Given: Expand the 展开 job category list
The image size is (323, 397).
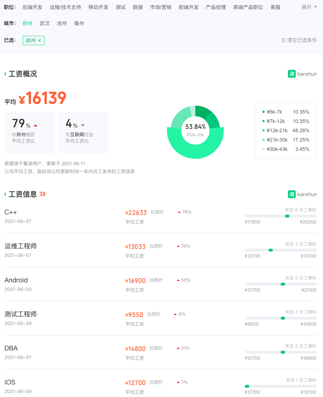Looking at the screenshot, I should [309, 7].
